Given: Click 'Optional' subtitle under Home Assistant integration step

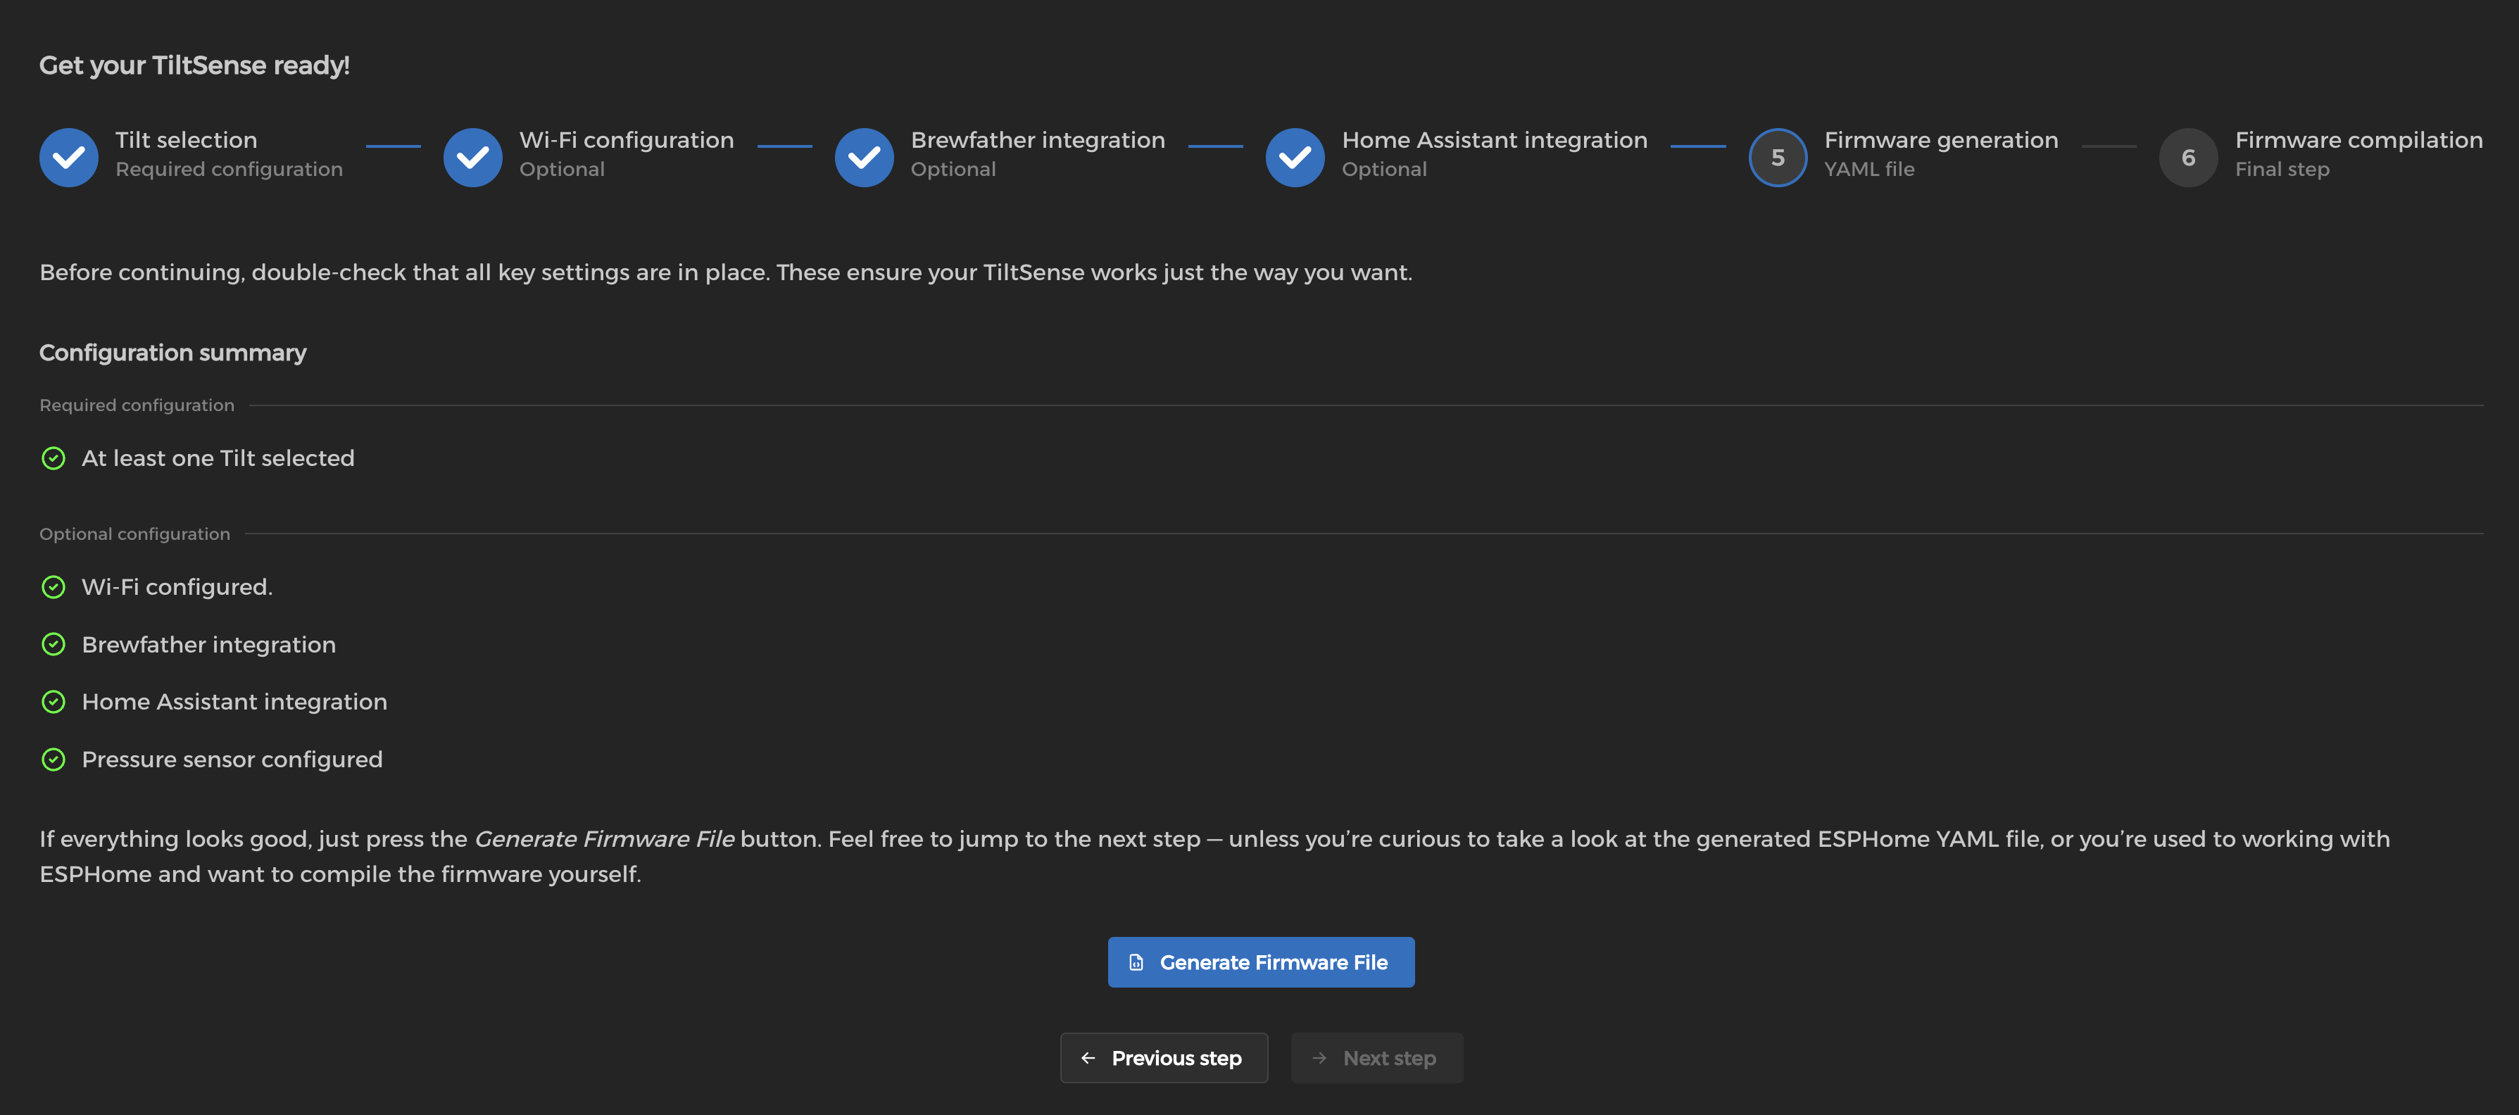Looking at the screenshot, I should tap(1385, 169).
